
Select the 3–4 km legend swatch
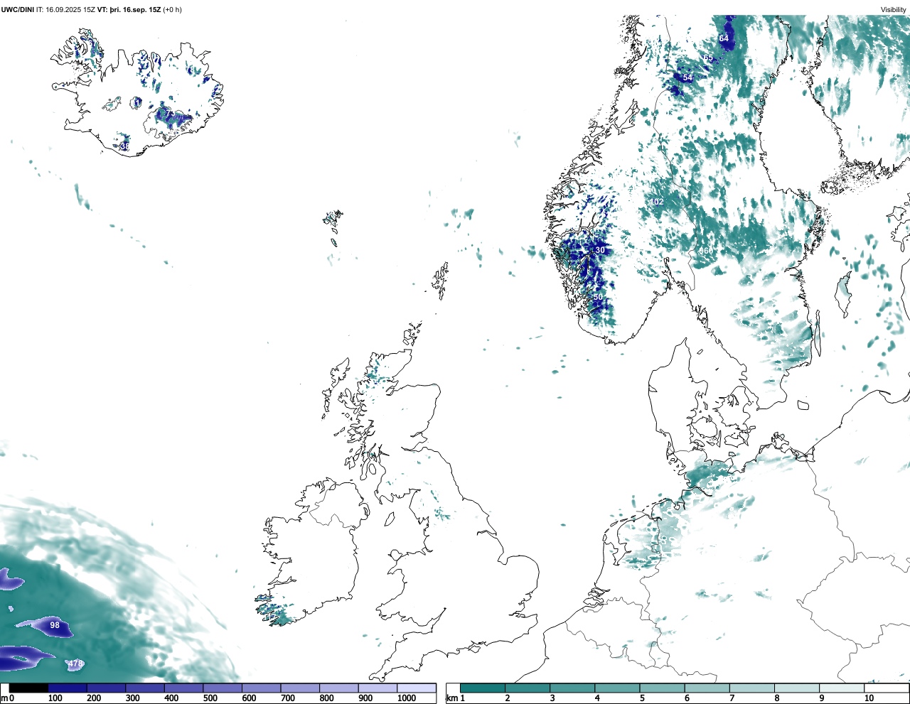coord(572,688)
